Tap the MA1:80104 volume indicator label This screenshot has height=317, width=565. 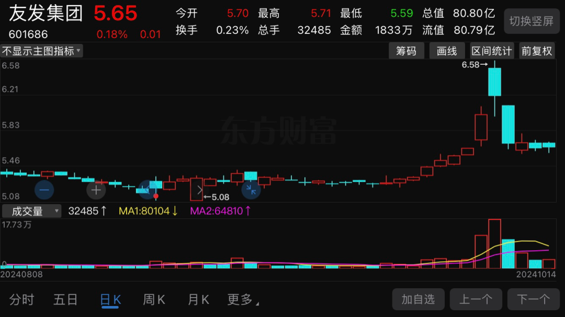pos(148,211)
